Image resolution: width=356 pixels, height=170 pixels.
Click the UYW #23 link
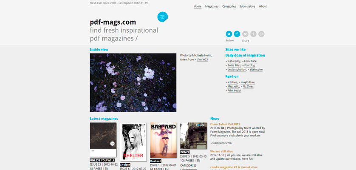(x=202, y=59)
